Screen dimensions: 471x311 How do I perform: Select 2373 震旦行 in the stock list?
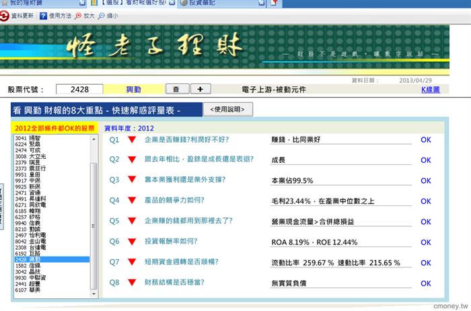[x=52, y=168]
